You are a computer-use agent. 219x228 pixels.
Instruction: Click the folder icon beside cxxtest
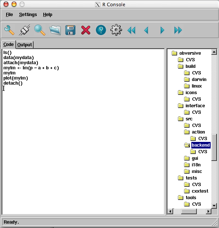187,191
